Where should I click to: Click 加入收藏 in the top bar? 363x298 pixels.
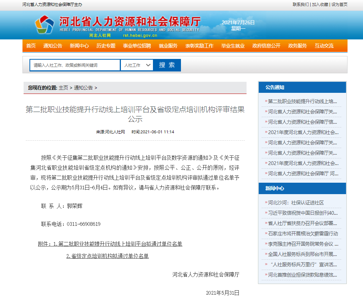[x=320, y=4]
